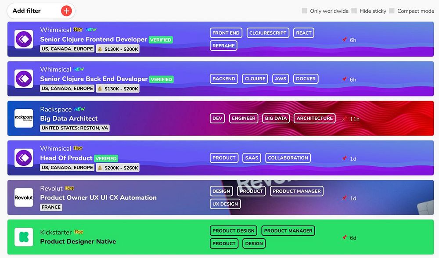This screenshot has width=439, height=258.
Task: Click HOT badge on Head Of Product row
Action: [78, 148]
